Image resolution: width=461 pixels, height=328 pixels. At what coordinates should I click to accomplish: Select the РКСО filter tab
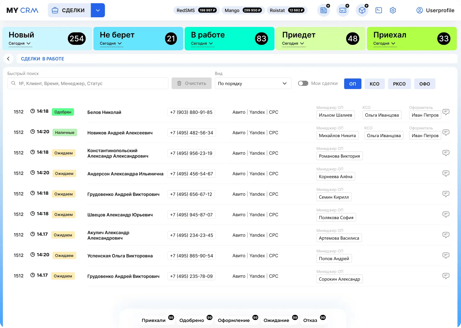tap(400, 84)
